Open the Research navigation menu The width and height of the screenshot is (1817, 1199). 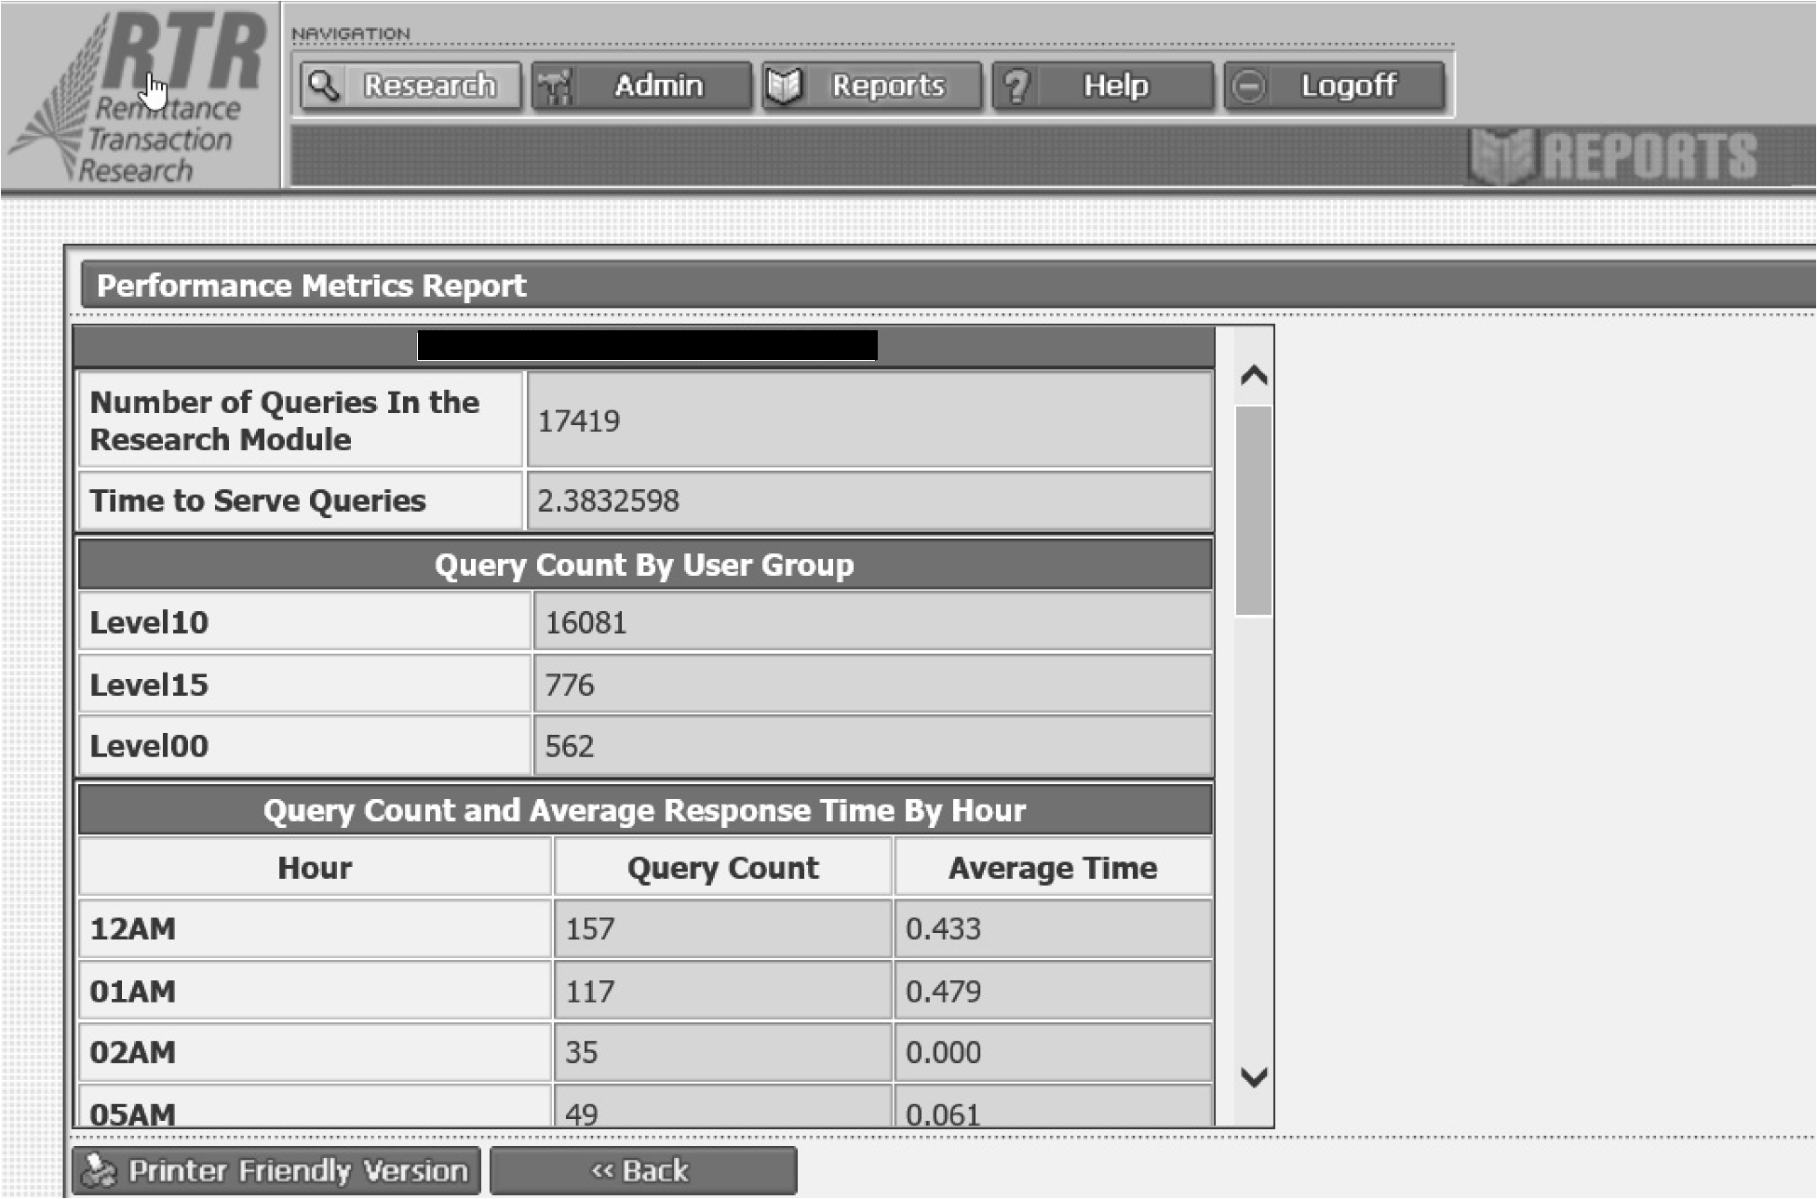pyautogui.click(x=428, y=86)
